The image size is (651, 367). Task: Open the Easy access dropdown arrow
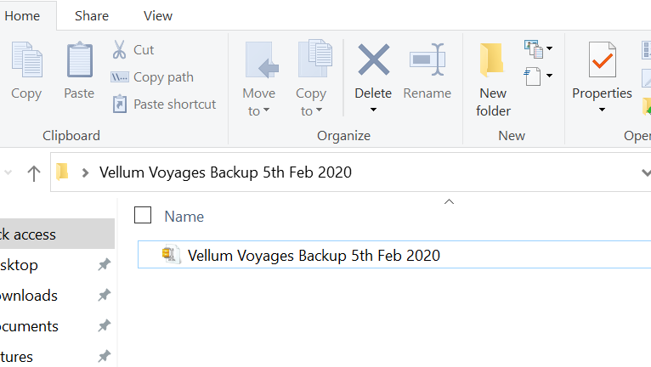tap(549, 76)
